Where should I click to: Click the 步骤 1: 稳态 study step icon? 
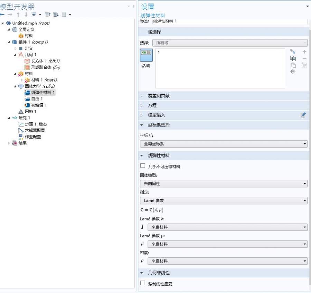[21, 124]
